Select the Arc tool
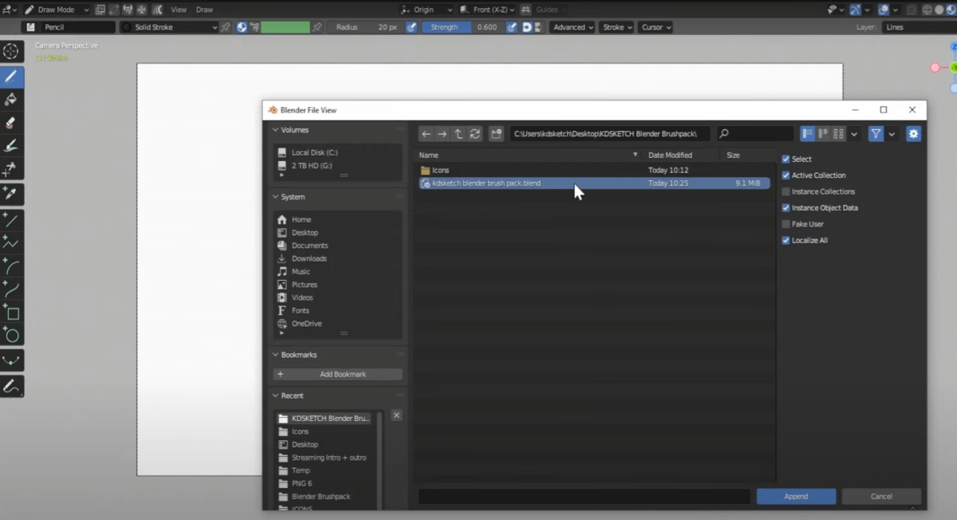Screen dimensions: 957x520 click(11, 266)
